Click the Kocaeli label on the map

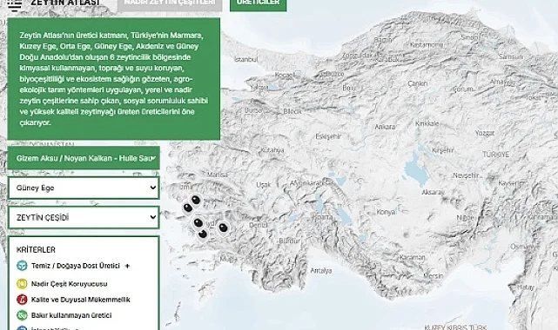(x=285, y=75)
